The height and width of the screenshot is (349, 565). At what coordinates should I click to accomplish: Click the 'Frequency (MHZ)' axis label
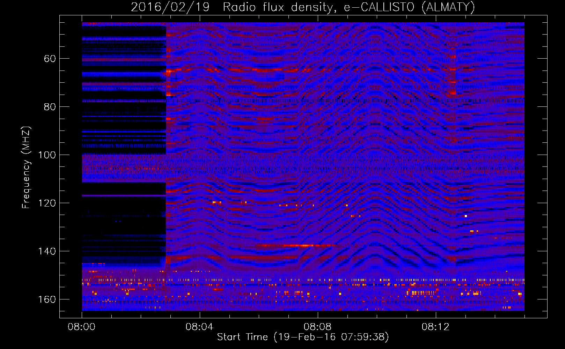[26, 168]
